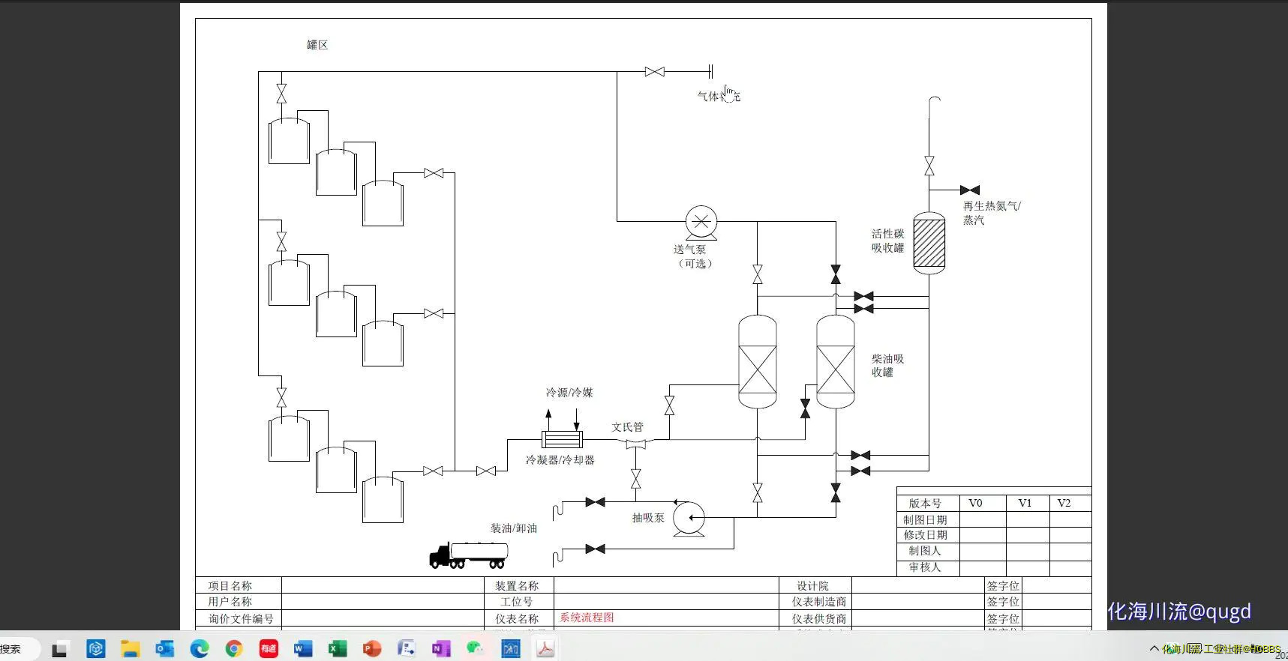
Task: Click the 项目名称 cell
Action: click(239, 585)
